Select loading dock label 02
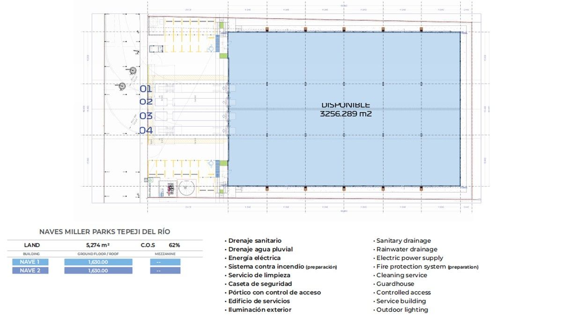 [x=146, y=101]
